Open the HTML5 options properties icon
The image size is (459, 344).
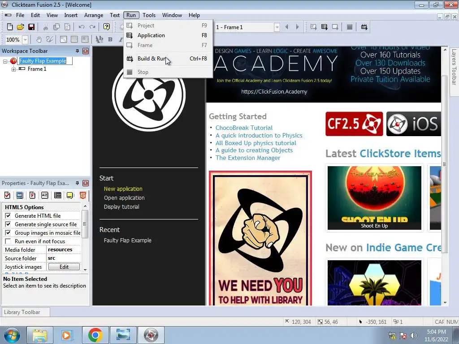[x=83, y=195]
